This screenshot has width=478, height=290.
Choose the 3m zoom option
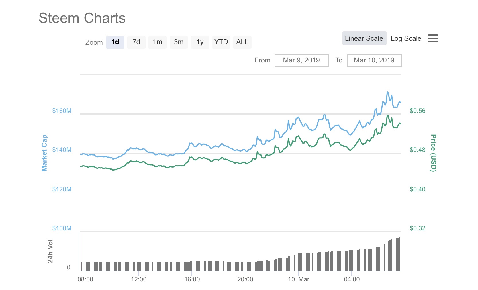[179, 42]
